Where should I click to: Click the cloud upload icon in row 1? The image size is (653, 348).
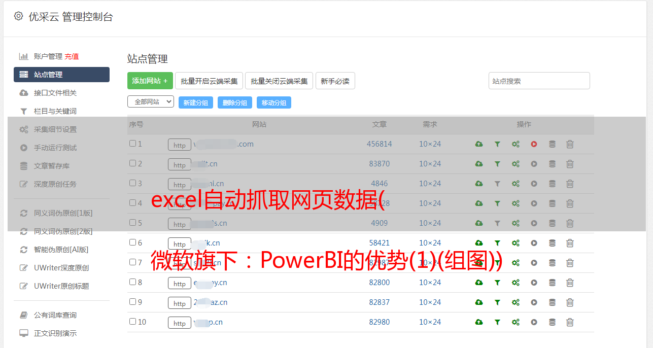click(479, 144)
